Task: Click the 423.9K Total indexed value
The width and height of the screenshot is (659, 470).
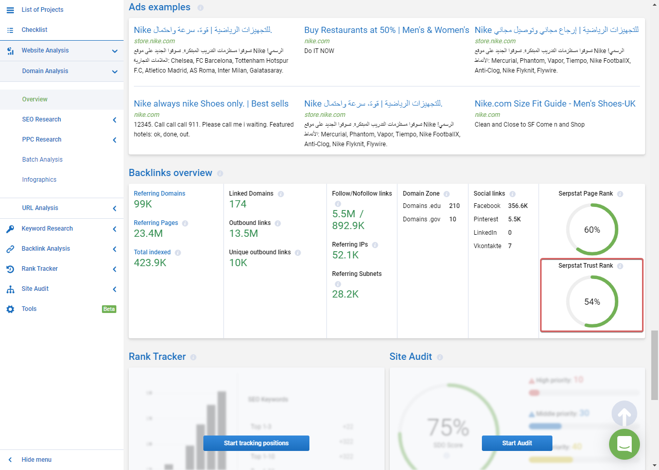Action: pyautogui.click(x=150, y=263)
